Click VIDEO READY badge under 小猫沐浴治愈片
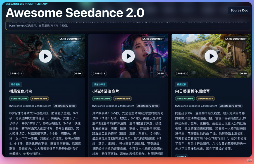Screen dimensions: 254x164 [x=123, y=99]
